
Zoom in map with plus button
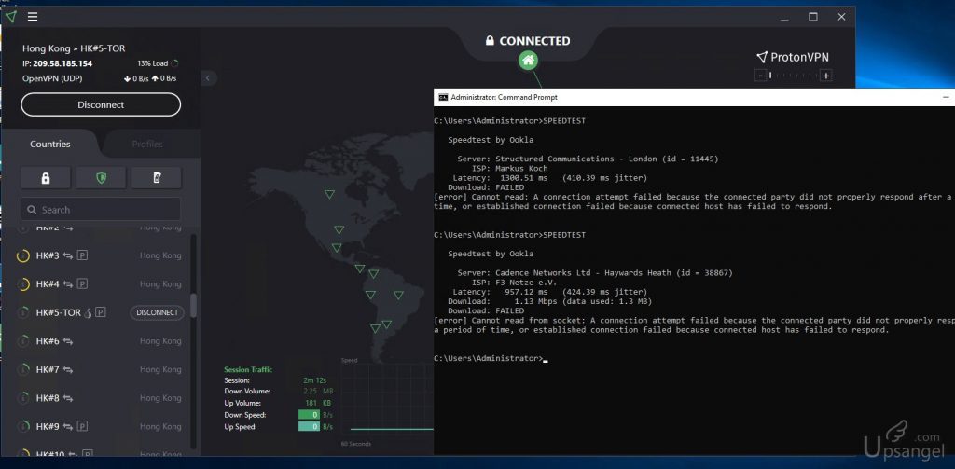pos(826,76)
